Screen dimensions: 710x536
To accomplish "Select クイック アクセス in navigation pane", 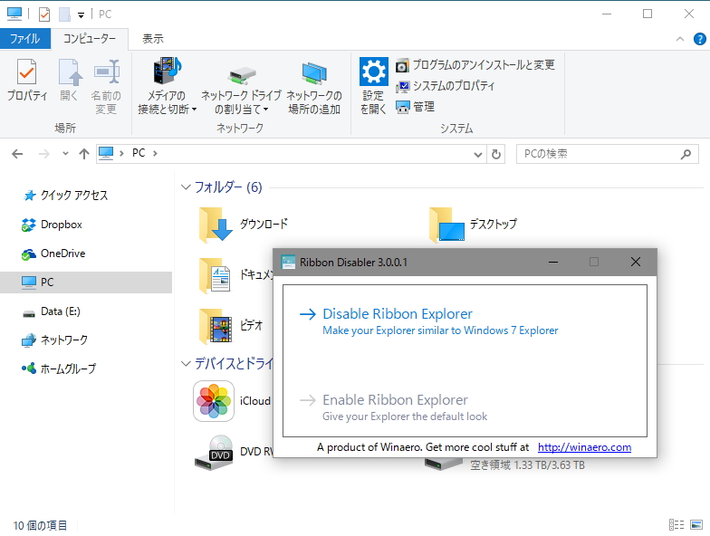I will point(65,196).
